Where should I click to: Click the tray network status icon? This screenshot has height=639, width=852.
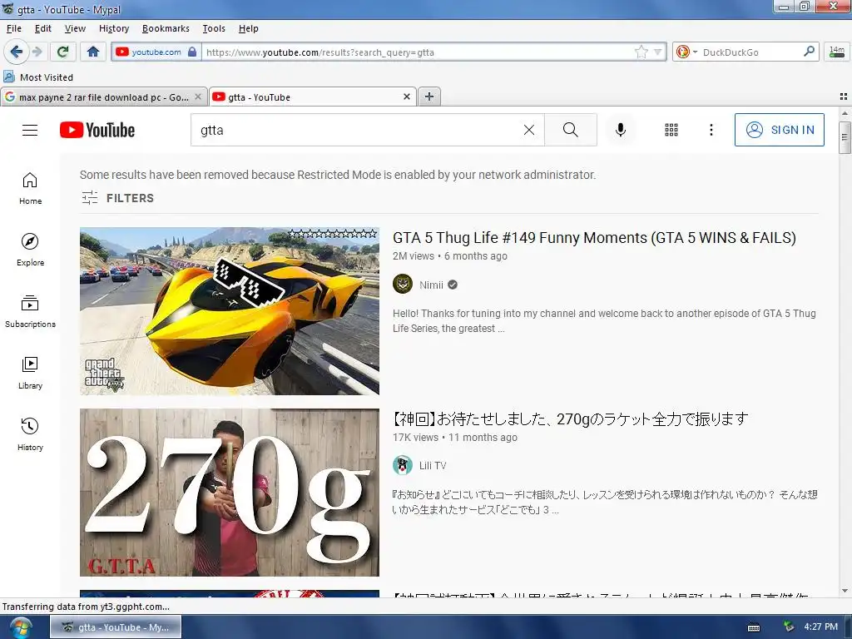tap(789, 627)
